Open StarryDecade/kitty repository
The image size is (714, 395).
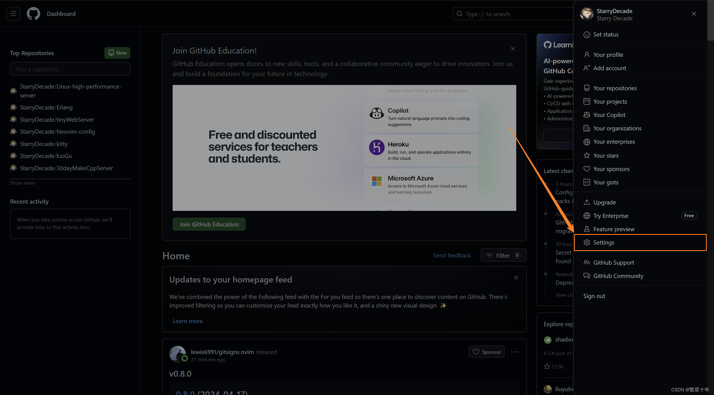pos(44,144)
